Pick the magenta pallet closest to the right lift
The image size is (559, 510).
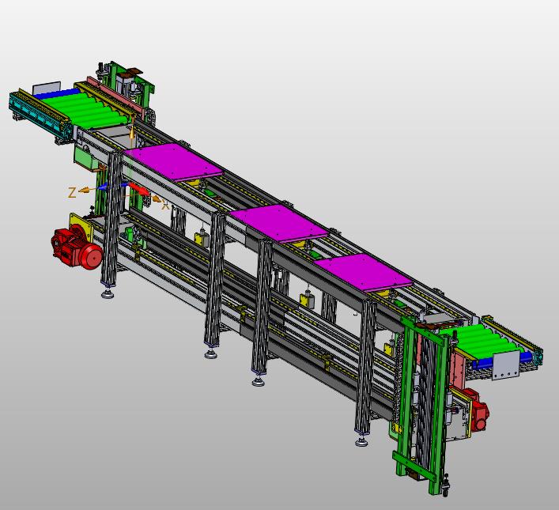point(363,273)
